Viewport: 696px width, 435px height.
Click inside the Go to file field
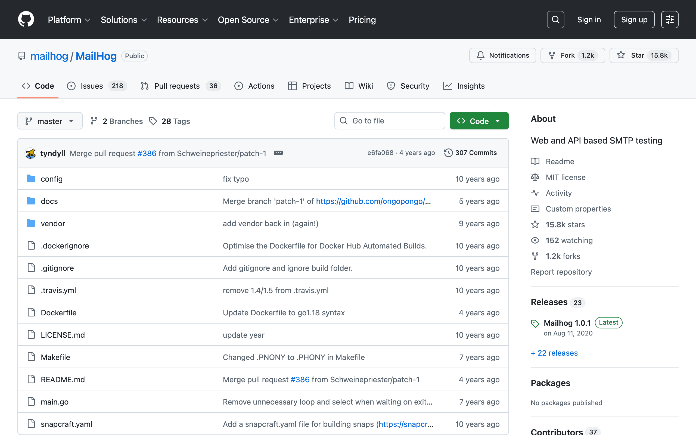389,120
